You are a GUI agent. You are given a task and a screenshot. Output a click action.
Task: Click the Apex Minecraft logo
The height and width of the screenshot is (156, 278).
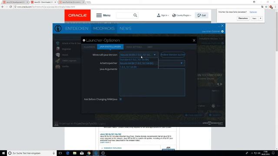click(212, 123)
